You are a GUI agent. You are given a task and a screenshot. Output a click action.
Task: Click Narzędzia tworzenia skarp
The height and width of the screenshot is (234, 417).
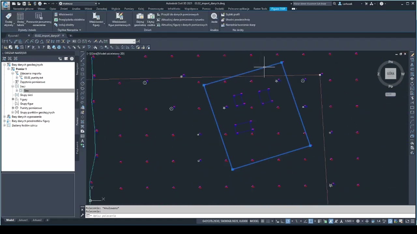click(238, 25)
